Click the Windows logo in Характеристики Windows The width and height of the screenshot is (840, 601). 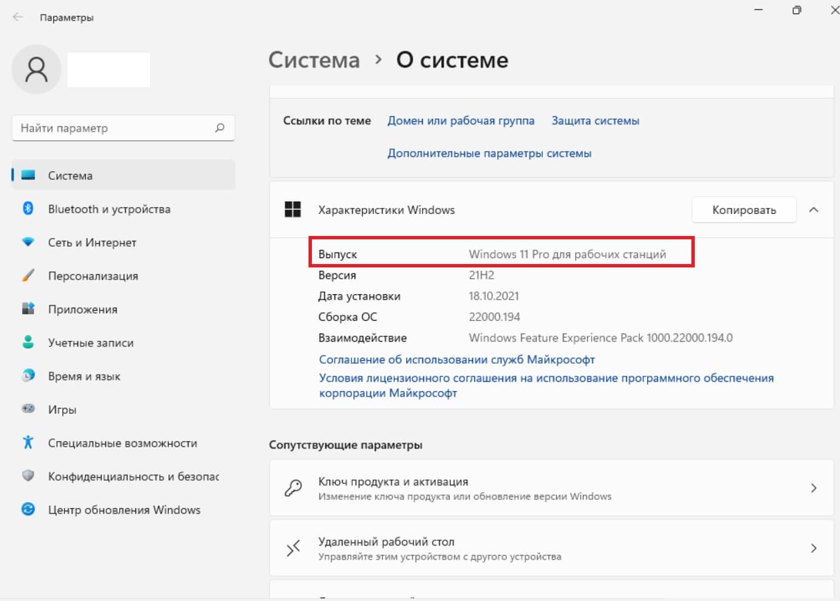(292, 209)
